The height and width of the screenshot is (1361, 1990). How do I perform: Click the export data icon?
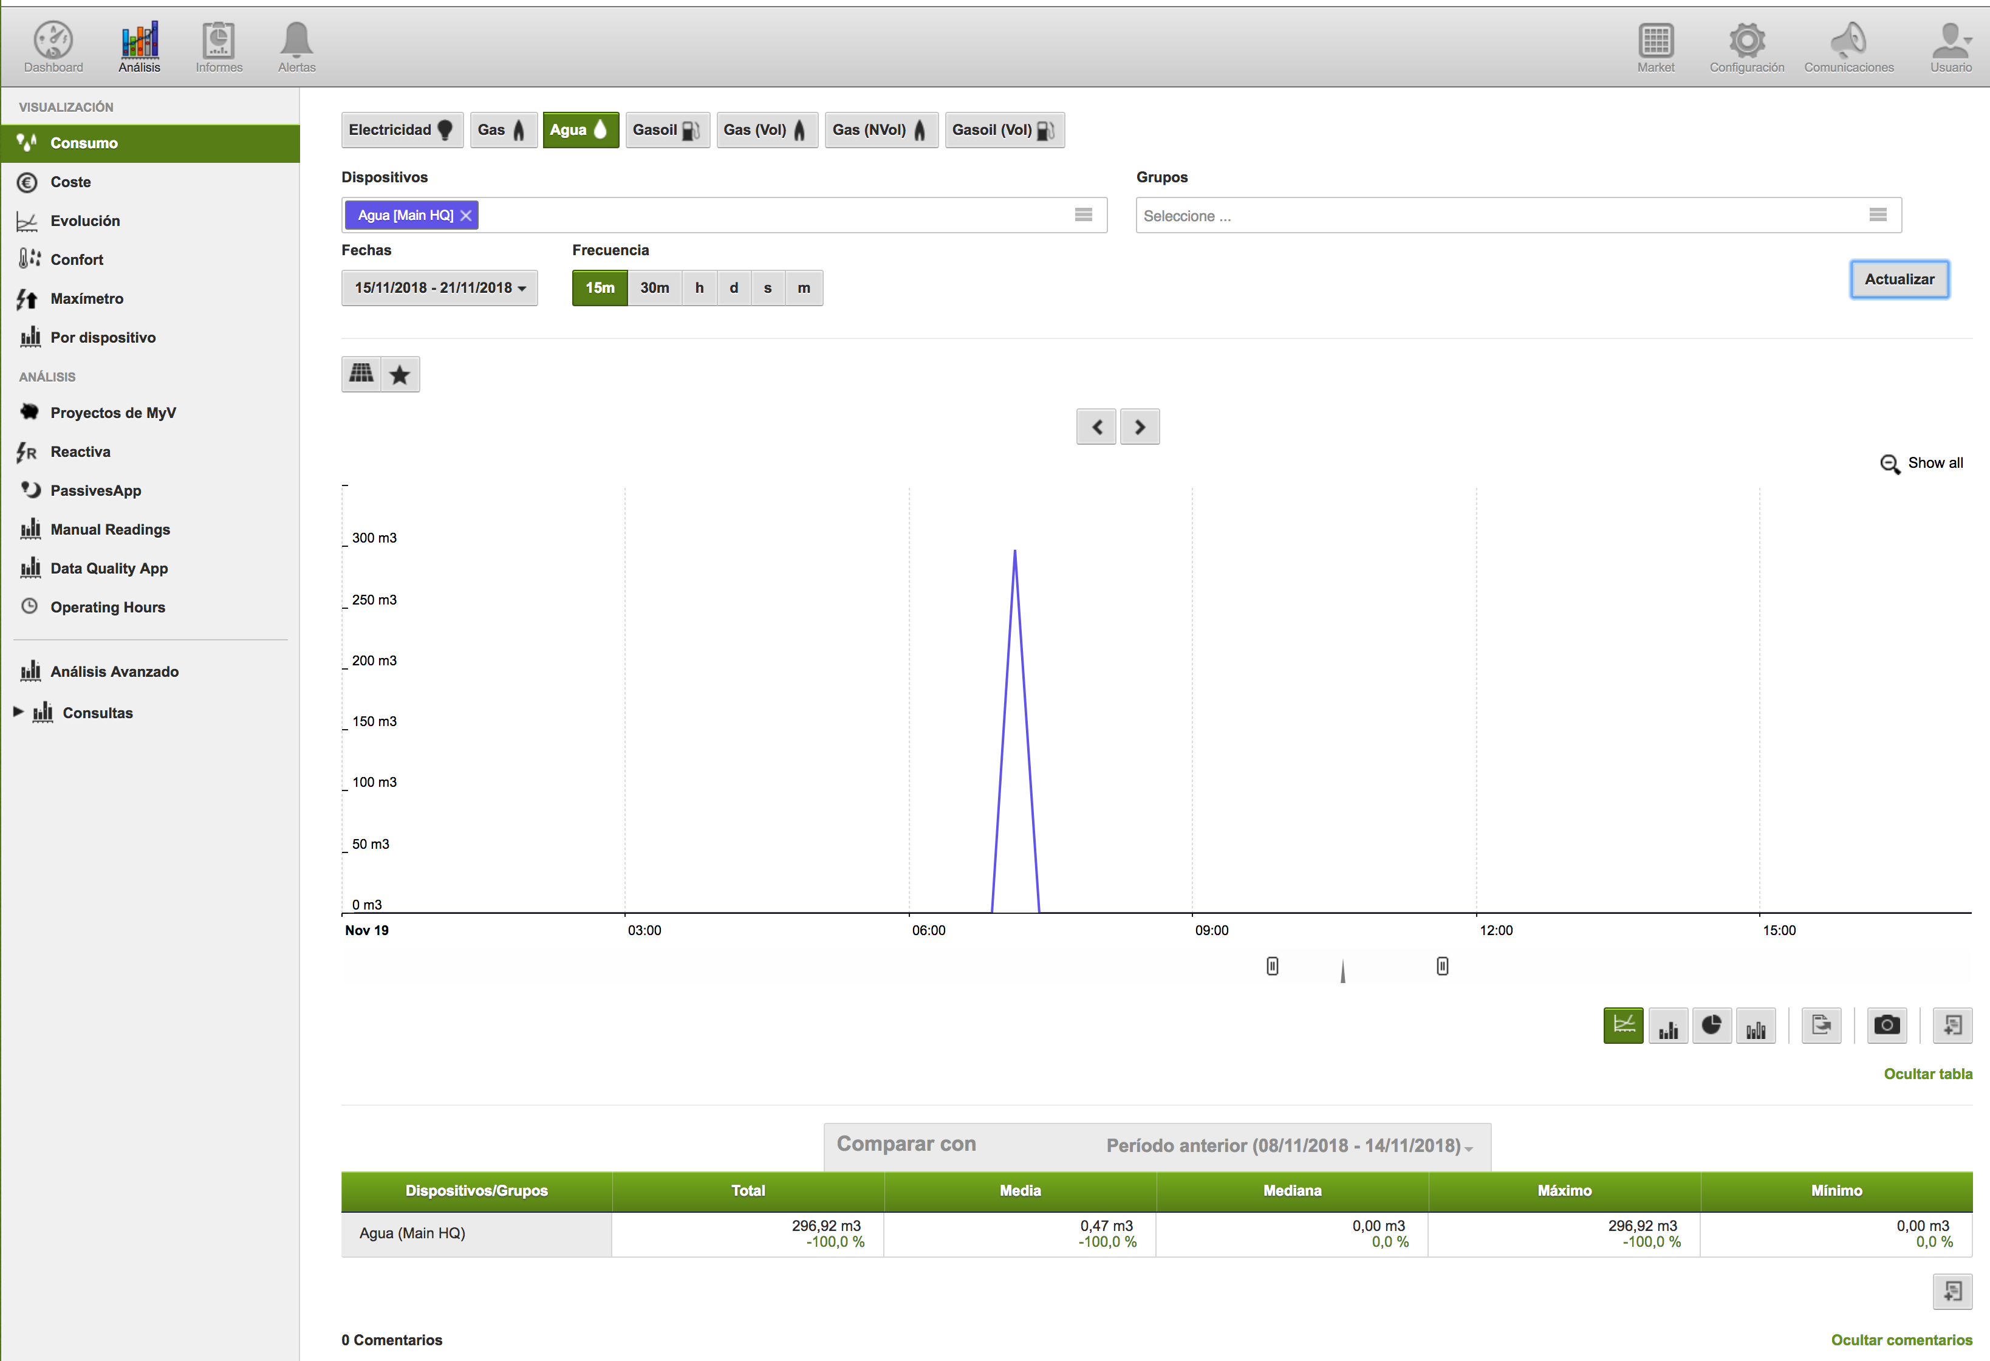click(x=1821, y=1025)
